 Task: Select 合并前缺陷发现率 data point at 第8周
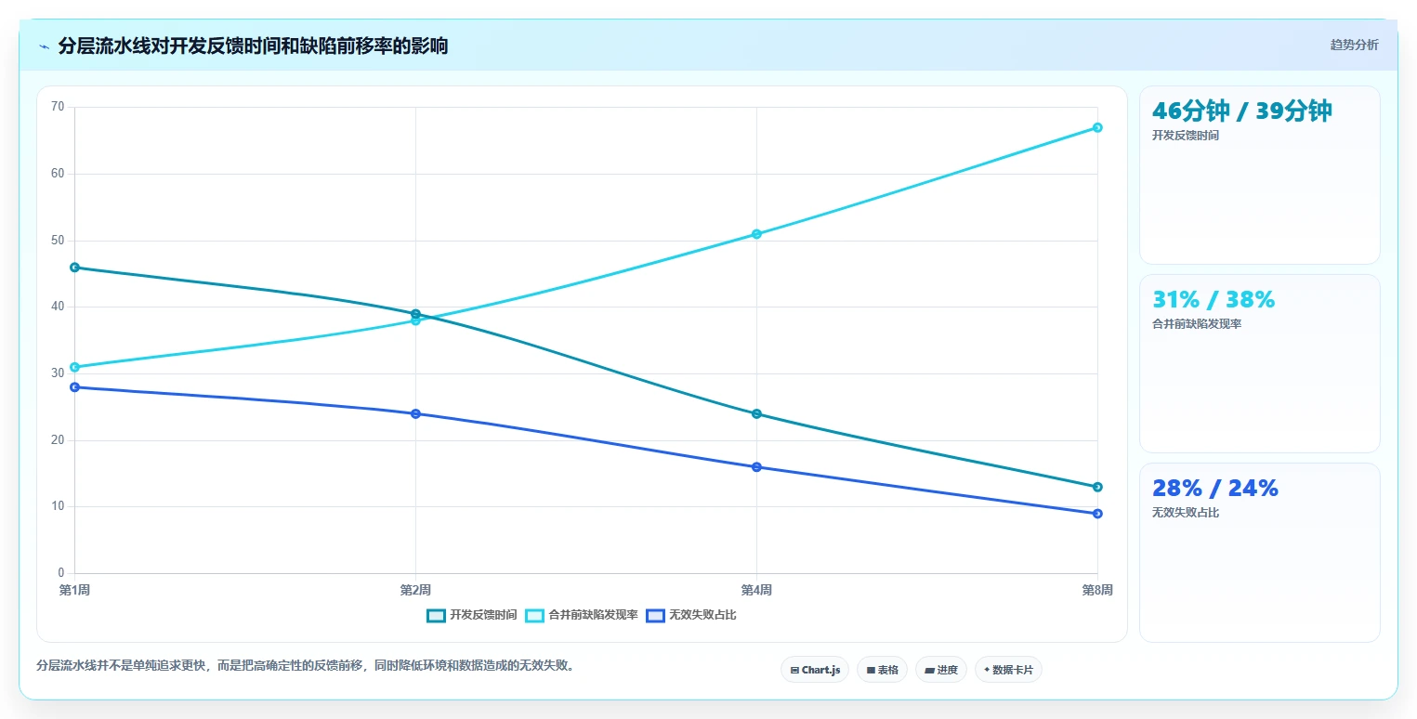pos(1097,127)
